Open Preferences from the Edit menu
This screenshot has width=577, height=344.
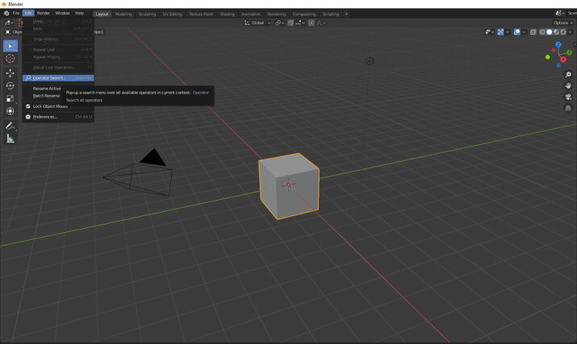[x=45, y=117]
